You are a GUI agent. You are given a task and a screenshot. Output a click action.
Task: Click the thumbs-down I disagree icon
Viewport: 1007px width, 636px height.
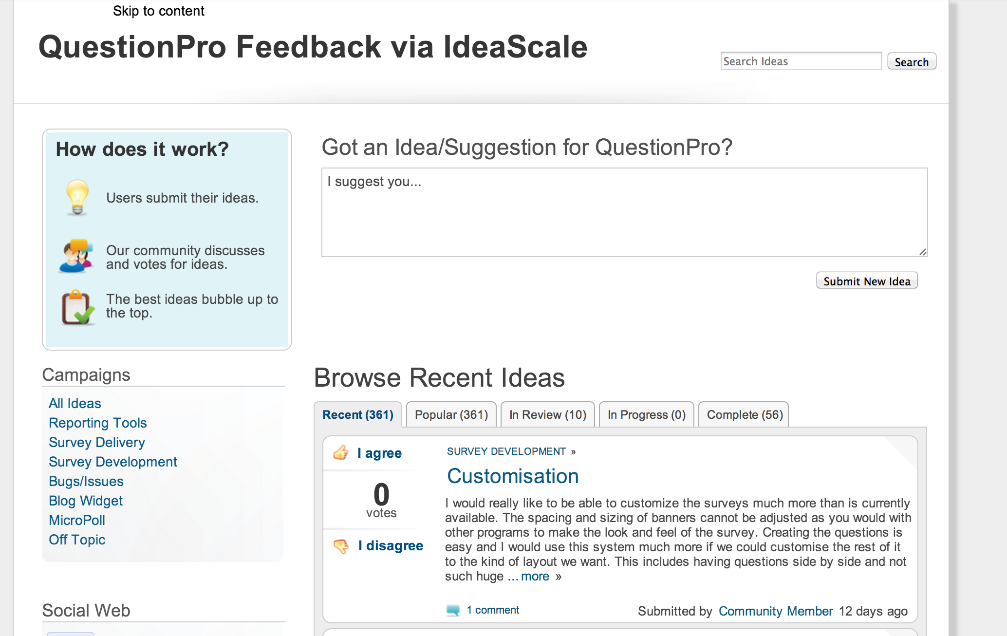click(341, 546)
